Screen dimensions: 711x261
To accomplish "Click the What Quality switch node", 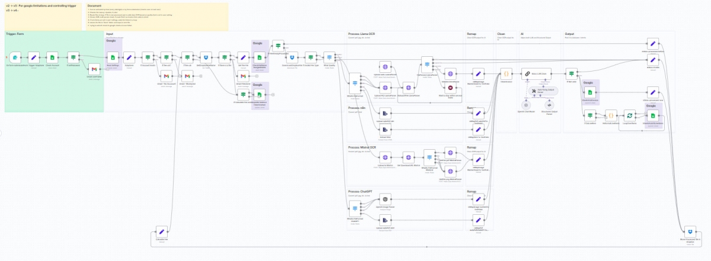I will click(x=329, y=57).
